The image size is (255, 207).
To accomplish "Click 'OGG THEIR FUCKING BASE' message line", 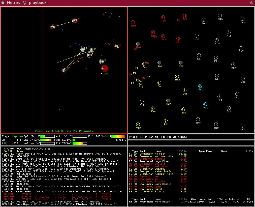I will click(27, 149).
